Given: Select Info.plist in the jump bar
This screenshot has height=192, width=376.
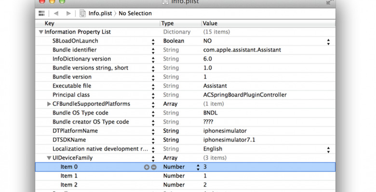Looking at the screenshot, I should click(x=100, y=13).
